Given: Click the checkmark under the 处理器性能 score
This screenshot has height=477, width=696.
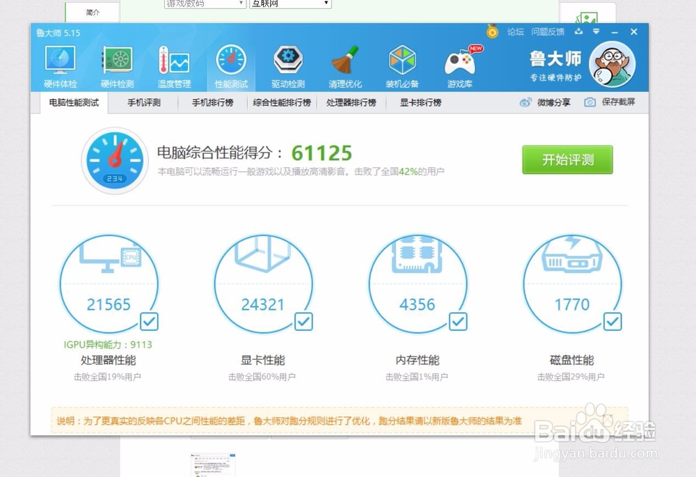Looking at the screenshot, I should pyautogui.click(x=149, y=322).
